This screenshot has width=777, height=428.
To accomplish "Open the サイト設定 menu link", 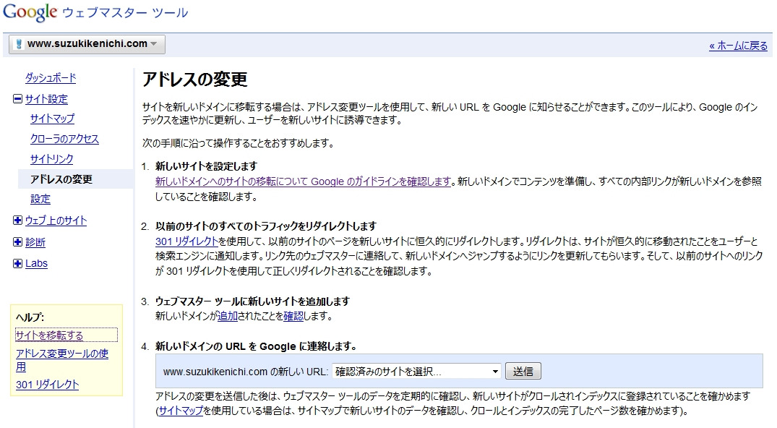I will pos(46,99).
